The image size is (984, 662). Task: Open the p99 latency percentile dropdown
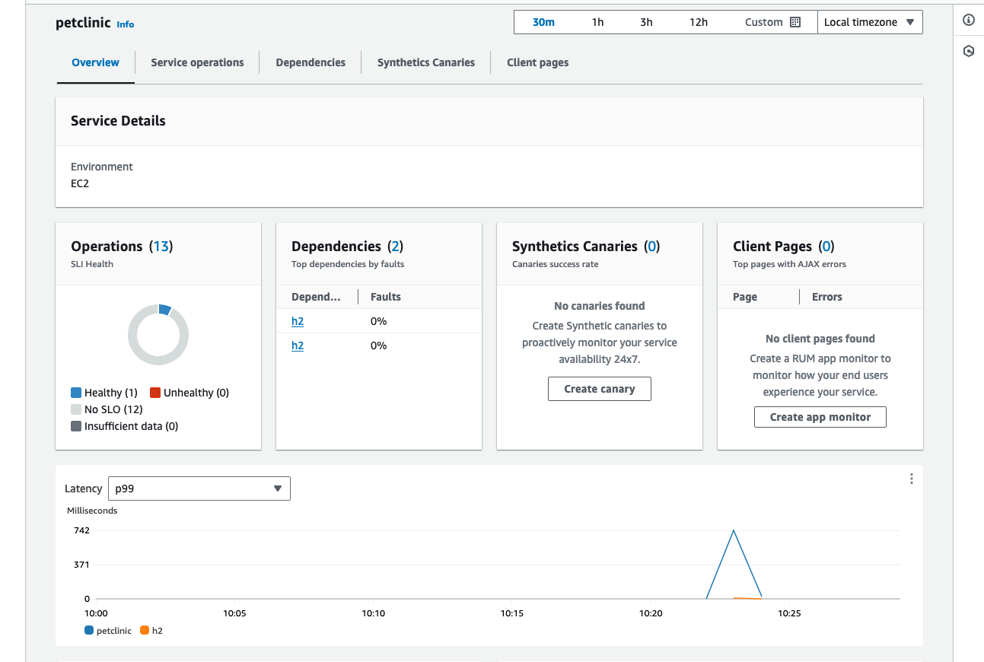[x=199, y=488]
